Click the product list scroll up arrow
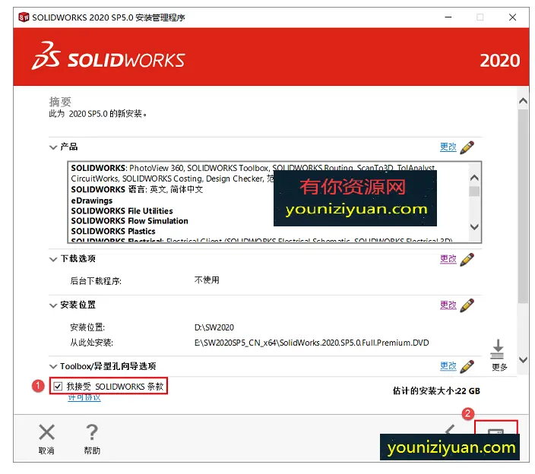535x474 pixels. (474, 178)
